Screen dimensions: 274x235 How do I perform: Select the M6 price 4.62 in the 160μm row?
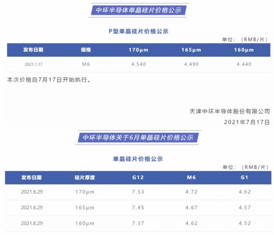coord(191,223)
